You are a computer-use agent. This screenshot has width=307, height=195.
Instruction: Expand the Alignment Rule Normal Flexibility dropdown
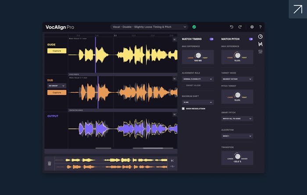(x=198, y=79)
